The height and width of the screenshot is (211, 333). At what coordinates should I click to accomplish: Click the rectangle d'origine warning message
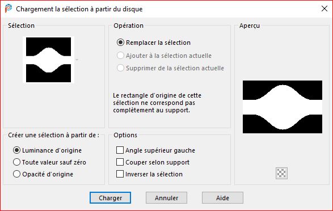point(157,103)
